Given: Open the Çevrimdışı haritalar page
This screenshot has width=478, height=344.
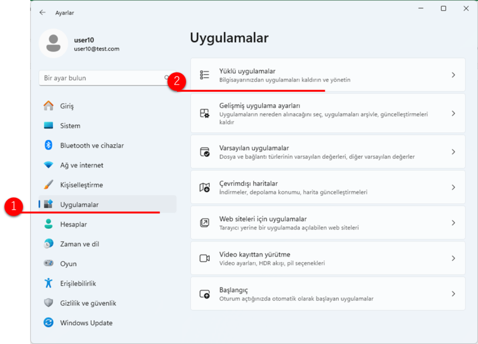Looking at the screenshot, I should click(x=328, y=187).
